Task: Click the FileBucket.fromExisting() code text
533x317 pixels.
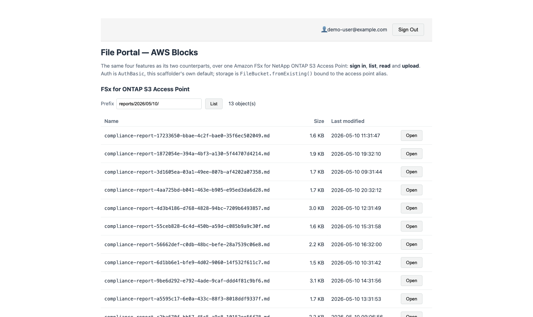Action: [276, 74]
